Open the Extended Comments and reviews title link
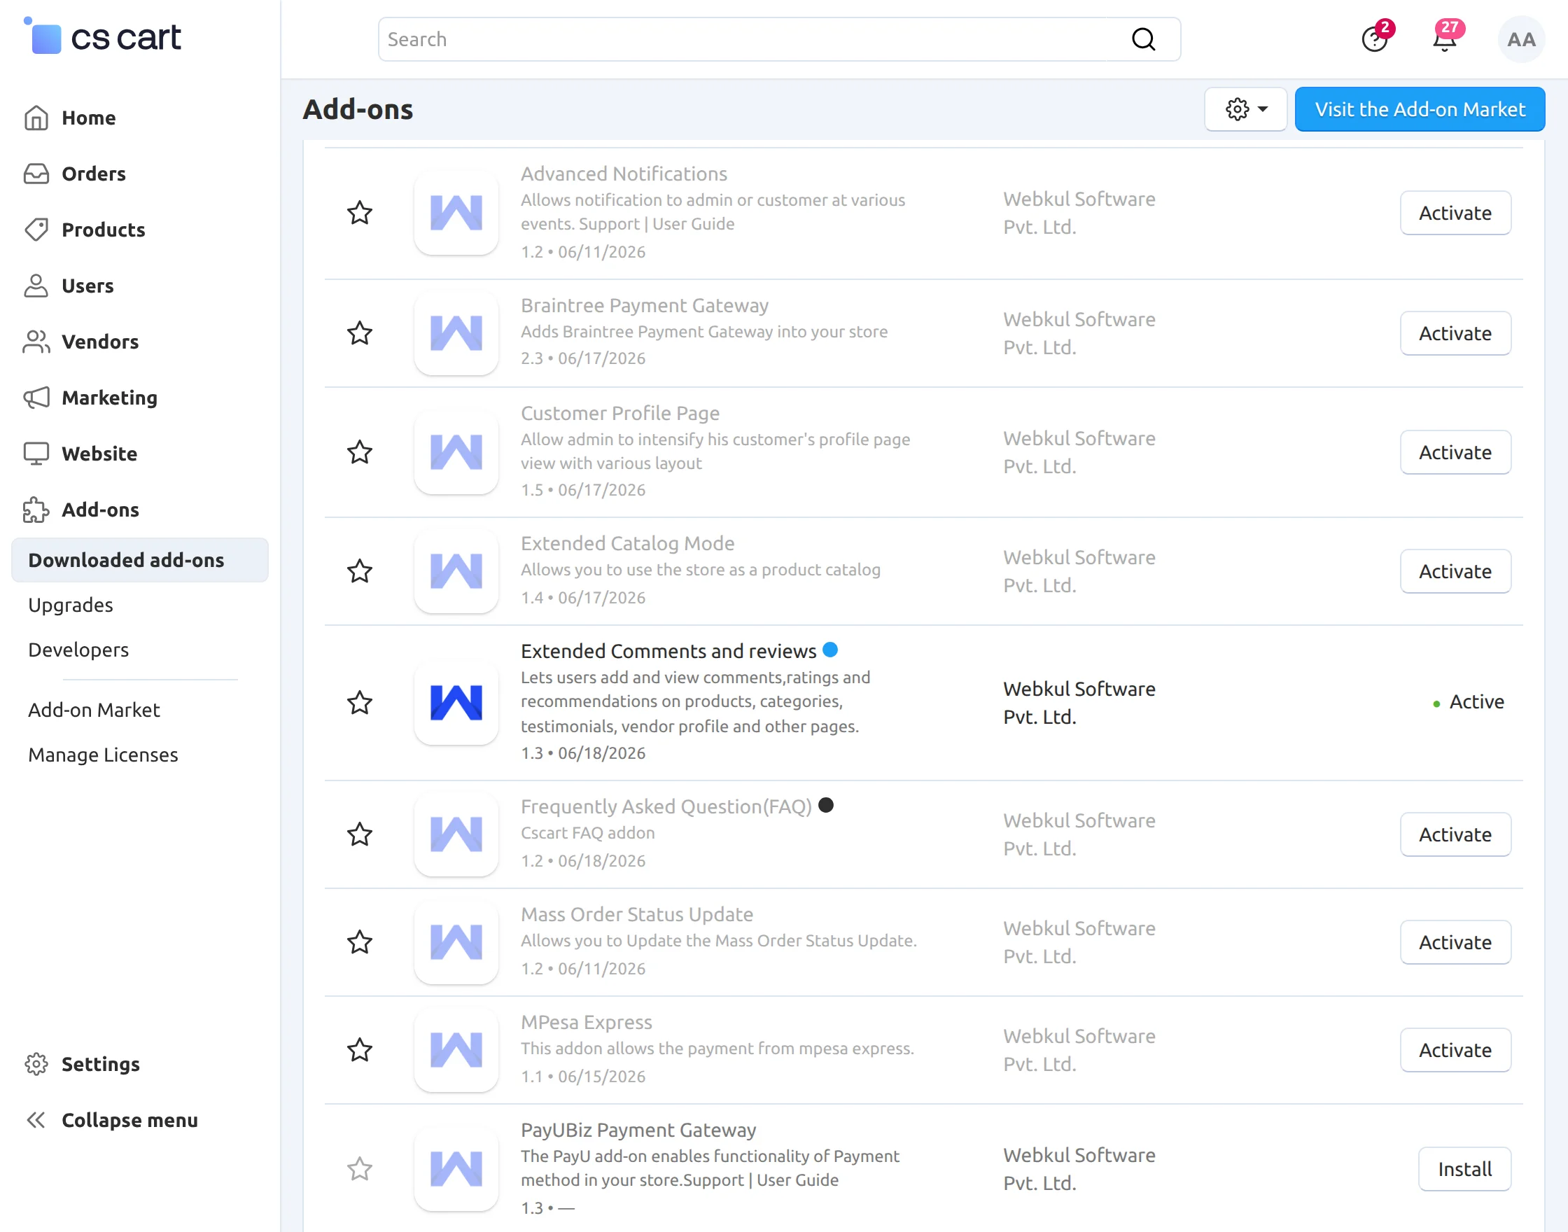The image size is (1568, 1232). click(668, 650)
